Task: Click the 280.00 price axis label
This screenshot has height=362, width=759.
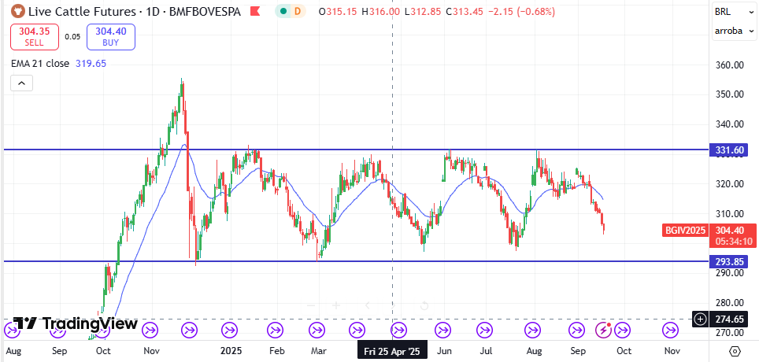Action: click(729, 303)
